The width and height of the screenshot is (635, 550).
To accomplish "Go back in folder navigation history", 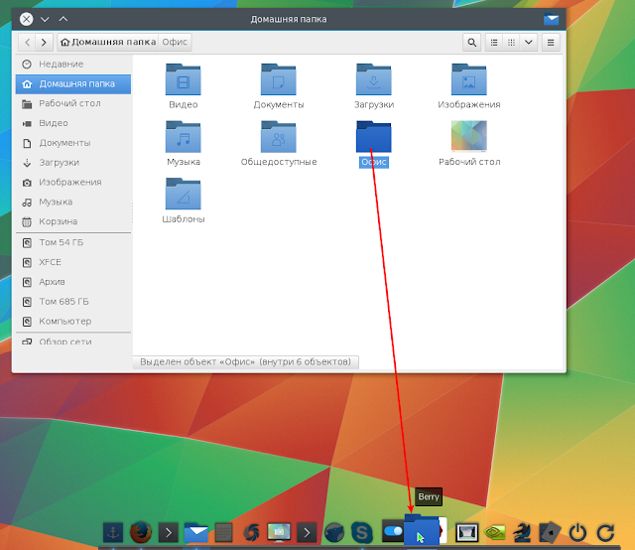I will click(x=28, y=42).
